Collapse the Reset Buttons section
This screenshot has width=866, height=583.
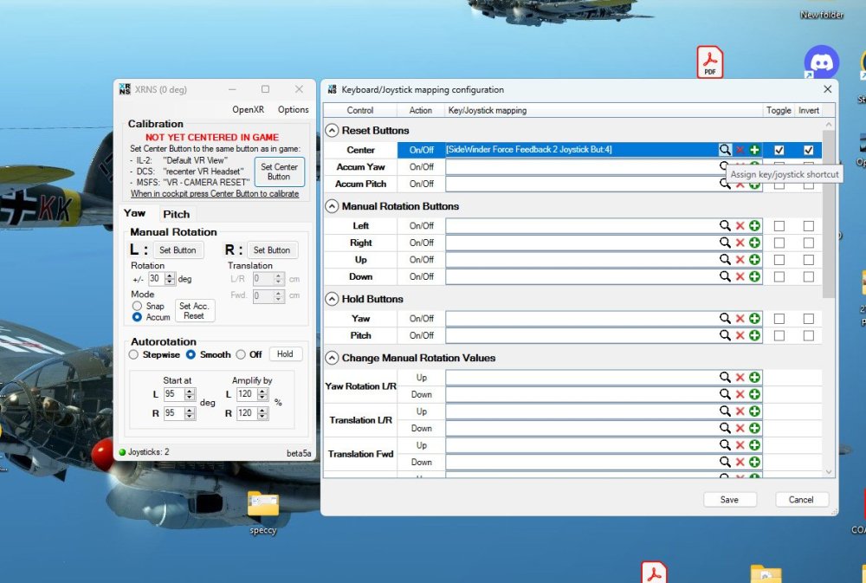(332, 130)
